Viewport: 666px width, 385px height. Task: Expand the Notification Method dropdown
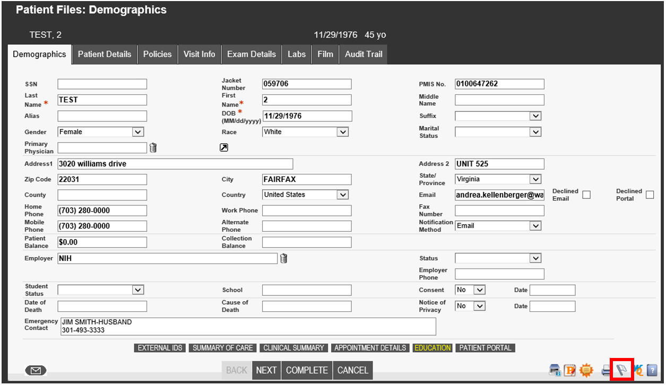click(498, 226)
